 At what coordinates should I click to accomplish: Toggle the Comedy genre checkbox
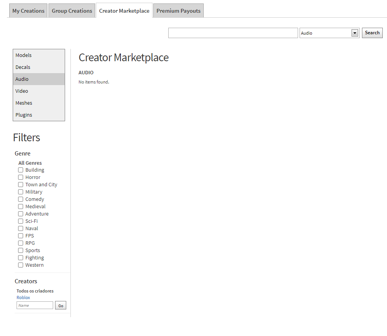point(20,199)
